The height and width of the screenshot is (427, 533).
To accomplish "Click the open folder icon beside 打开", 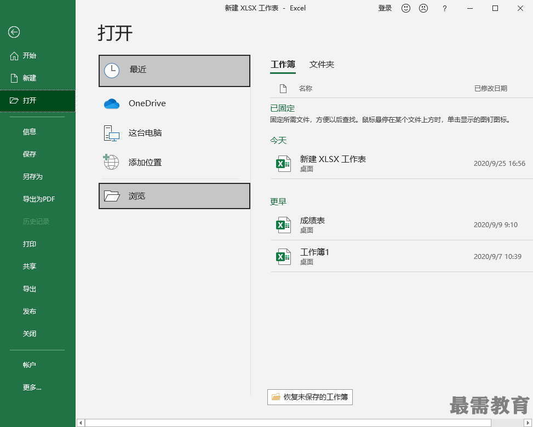I will point(14,101).
